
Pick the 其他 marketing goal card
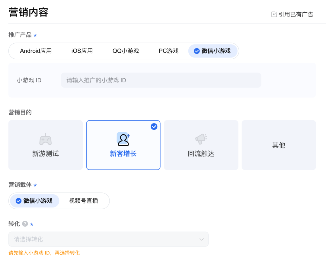(x=279, y=145)
